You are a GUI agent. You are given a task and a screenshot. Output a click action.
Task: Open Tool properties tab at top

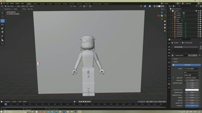pos(169,43)
